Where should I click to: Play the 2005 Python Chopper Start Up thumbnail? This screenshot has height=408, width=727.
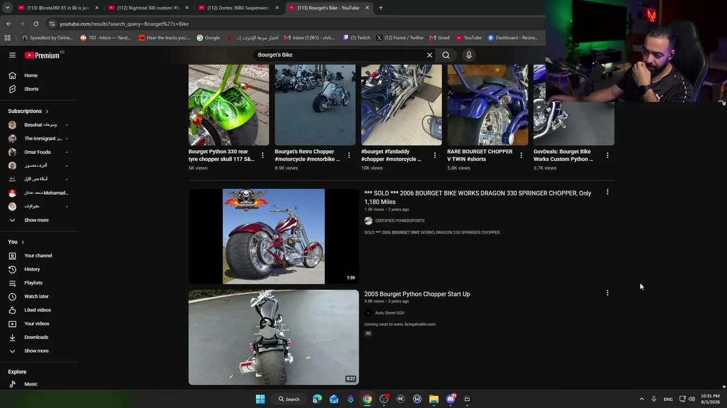point(274,337)
